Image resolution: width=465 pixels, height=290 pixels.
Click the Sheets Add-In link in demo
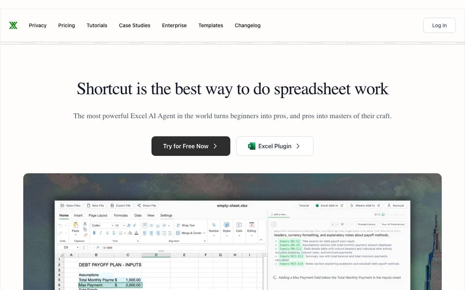tap(365, 206)
